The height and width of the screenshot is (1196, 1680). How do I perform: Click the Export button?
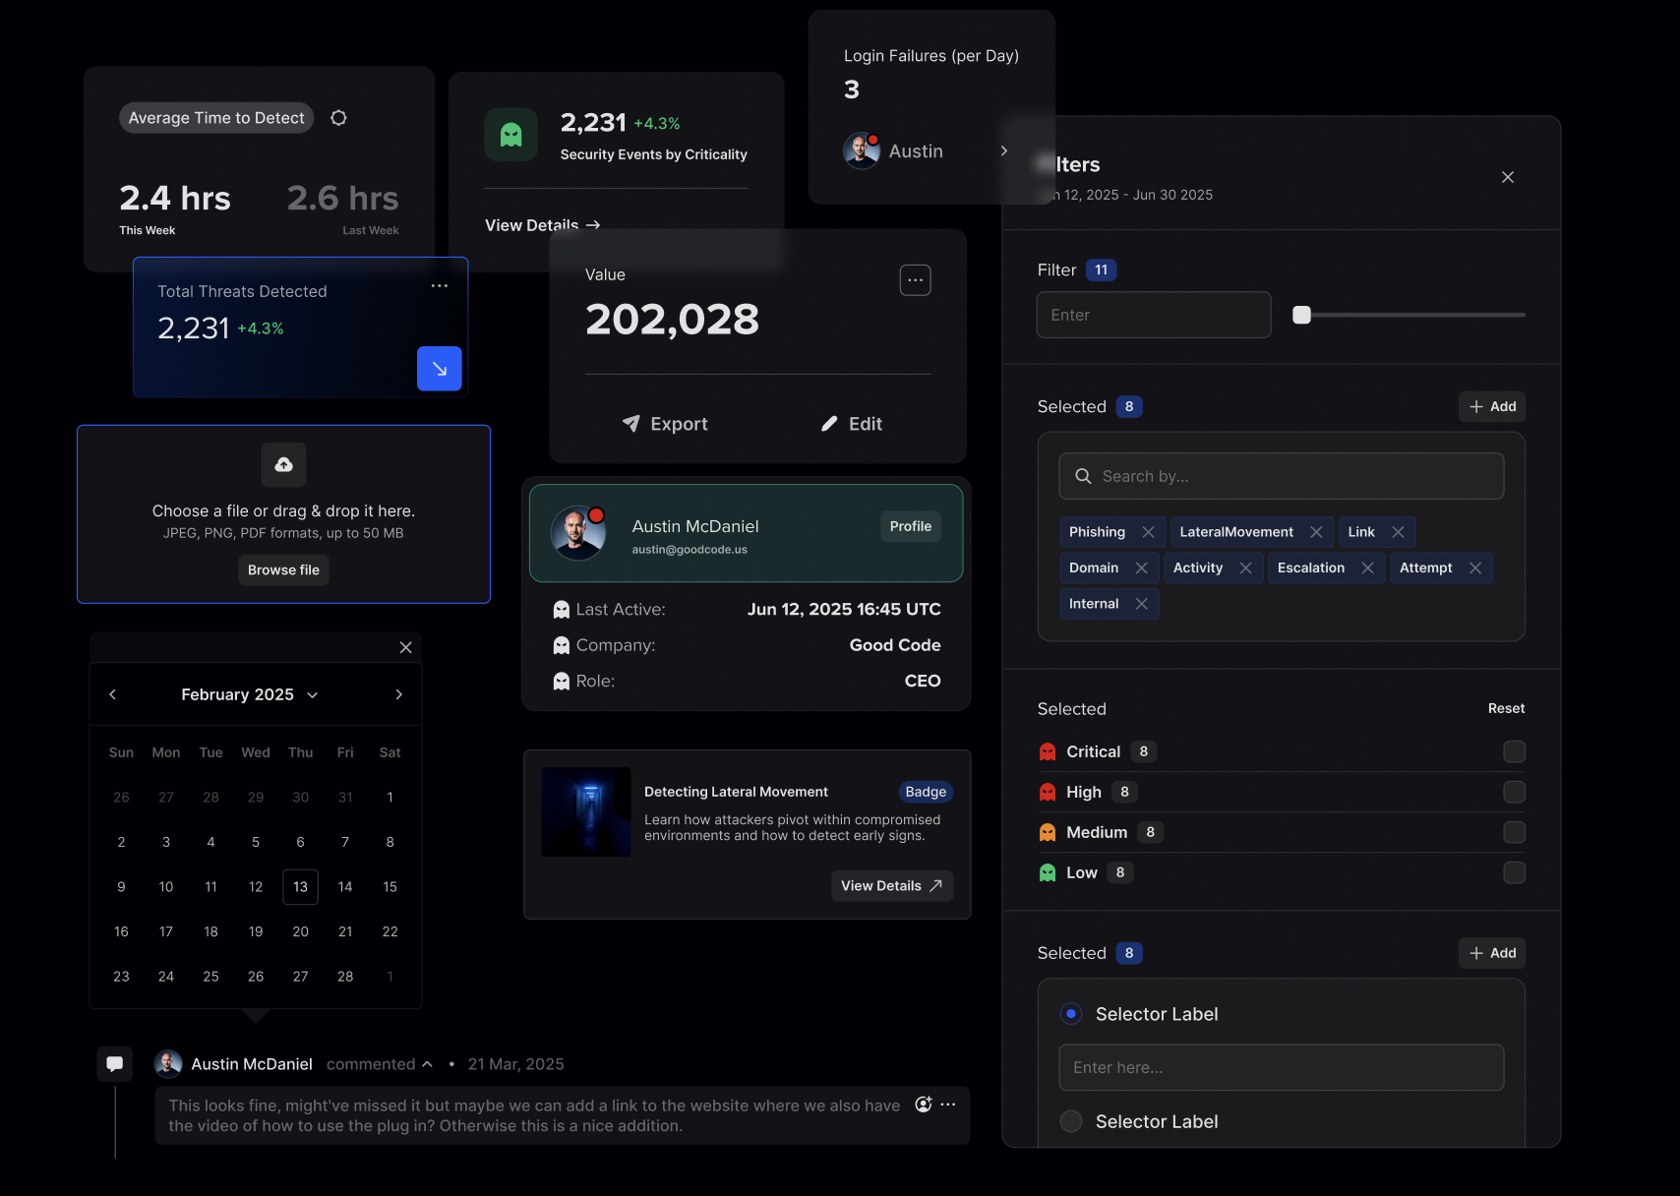(665, 424)
